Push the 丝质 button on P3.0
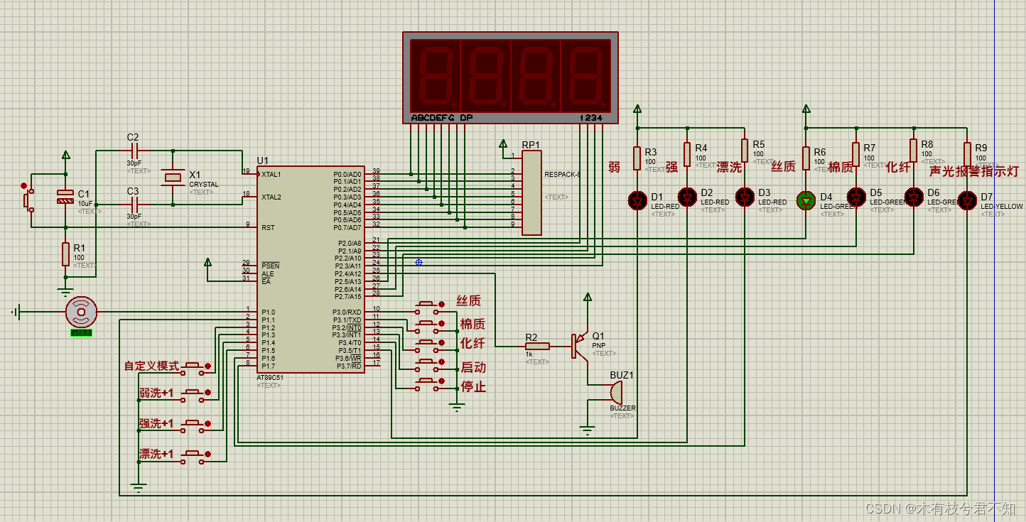Image resolution: width=1026 pixels, height=522 pixels. coord(428,308)
